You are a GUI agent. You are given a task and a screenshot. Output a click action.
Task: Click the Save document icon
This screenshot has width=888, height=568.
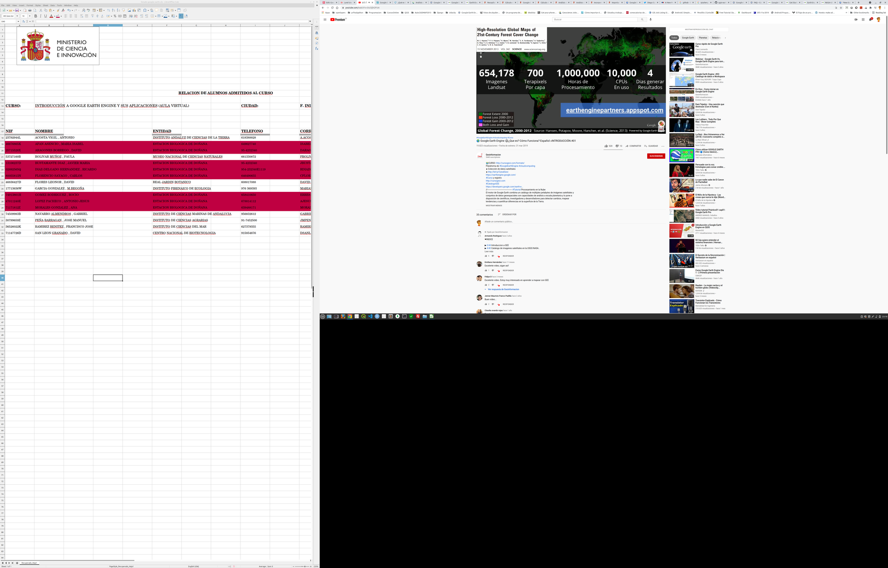click(17, 10)
